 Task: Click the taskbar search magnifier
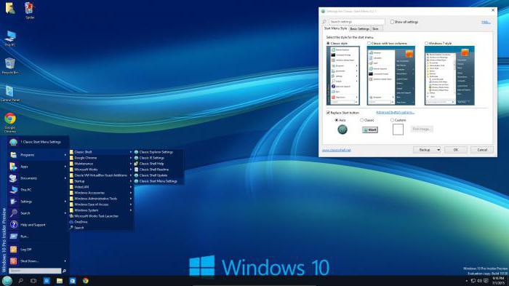pos(21,281)
